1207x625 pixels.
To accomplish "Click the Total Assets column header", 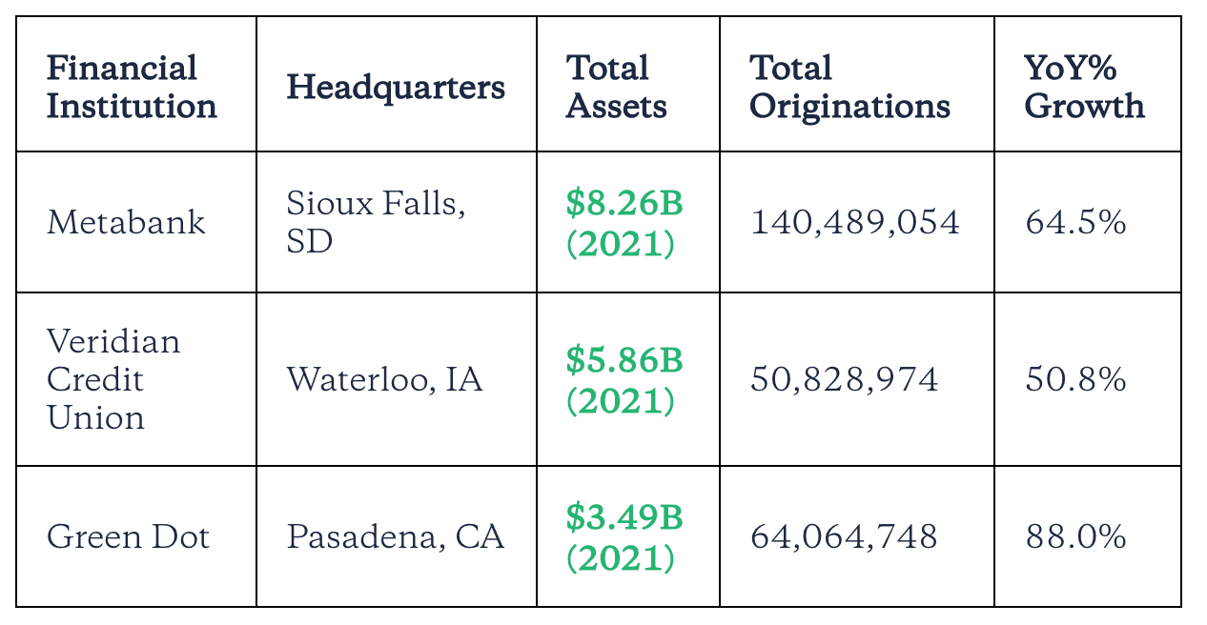I will 617,87.
